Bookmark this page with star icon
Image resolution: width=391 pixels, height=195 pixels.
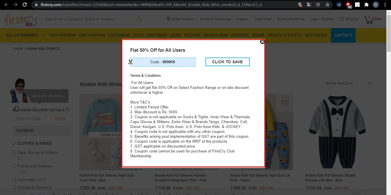[327, 5]
